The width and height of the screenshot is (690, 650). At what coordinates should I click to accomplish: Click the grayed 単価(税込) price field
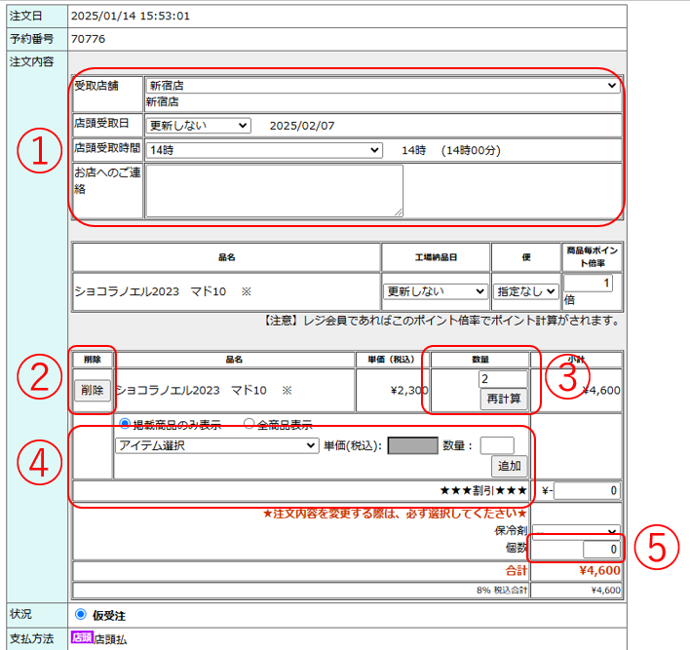(411, 445)
